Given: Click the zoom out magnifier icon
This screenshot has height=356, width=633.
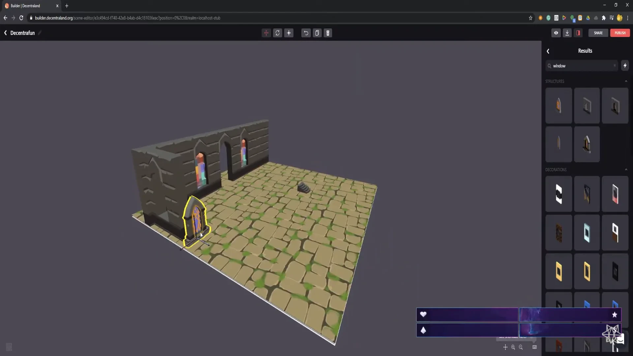Looking at the screenshot, I should [521, 347].
